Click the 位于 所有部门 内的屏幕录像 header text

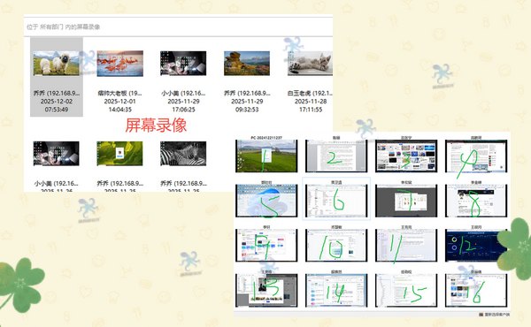[64, 27]
